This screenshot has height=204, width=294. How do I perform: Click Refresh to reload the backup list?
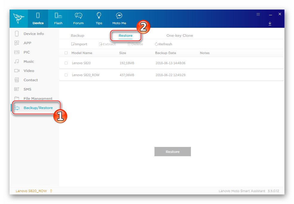[163, 44]
